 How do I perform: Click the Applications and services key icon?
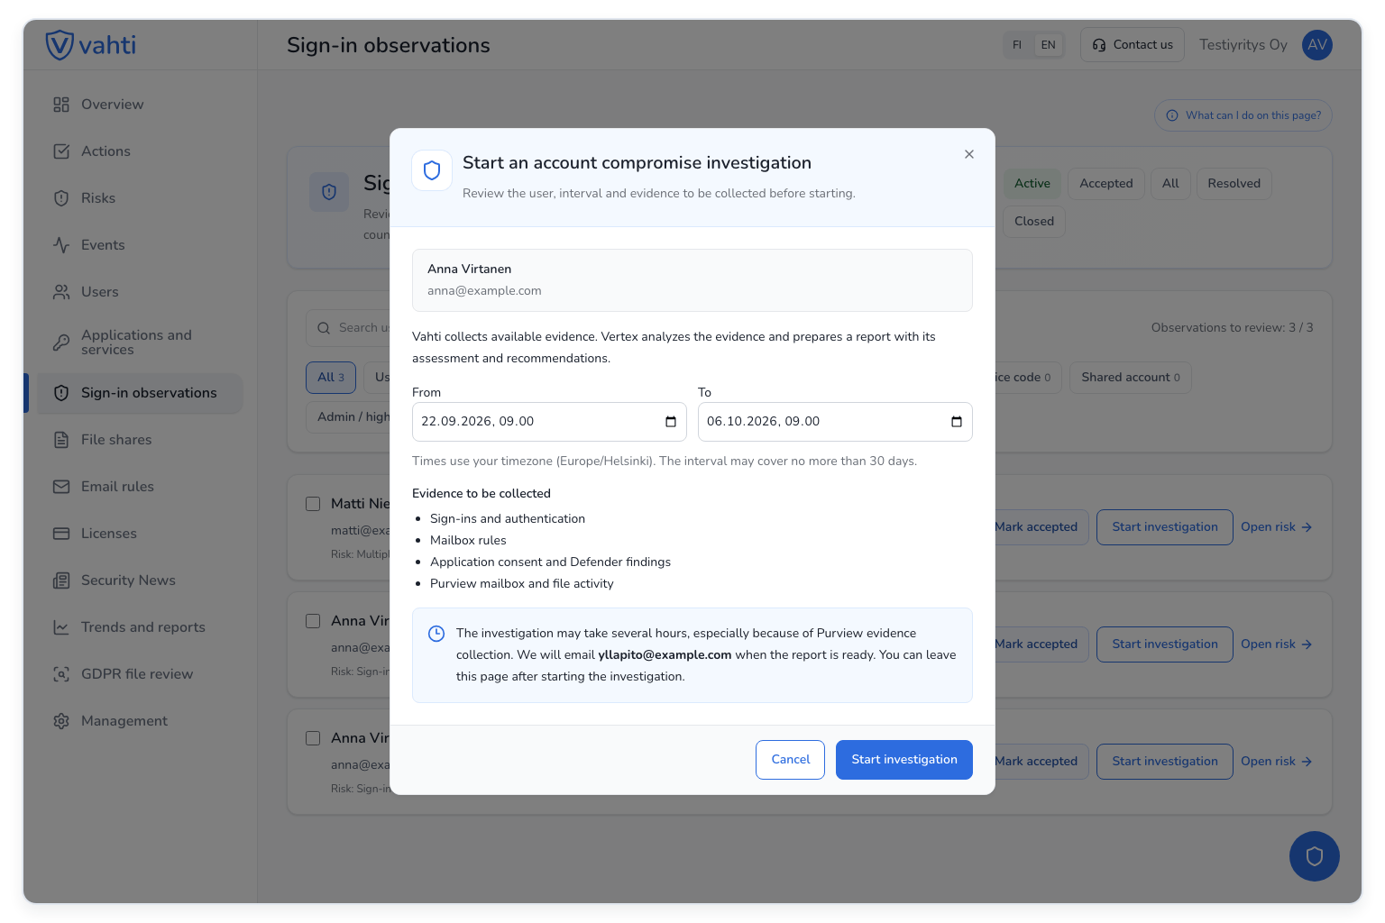(61, 343)
